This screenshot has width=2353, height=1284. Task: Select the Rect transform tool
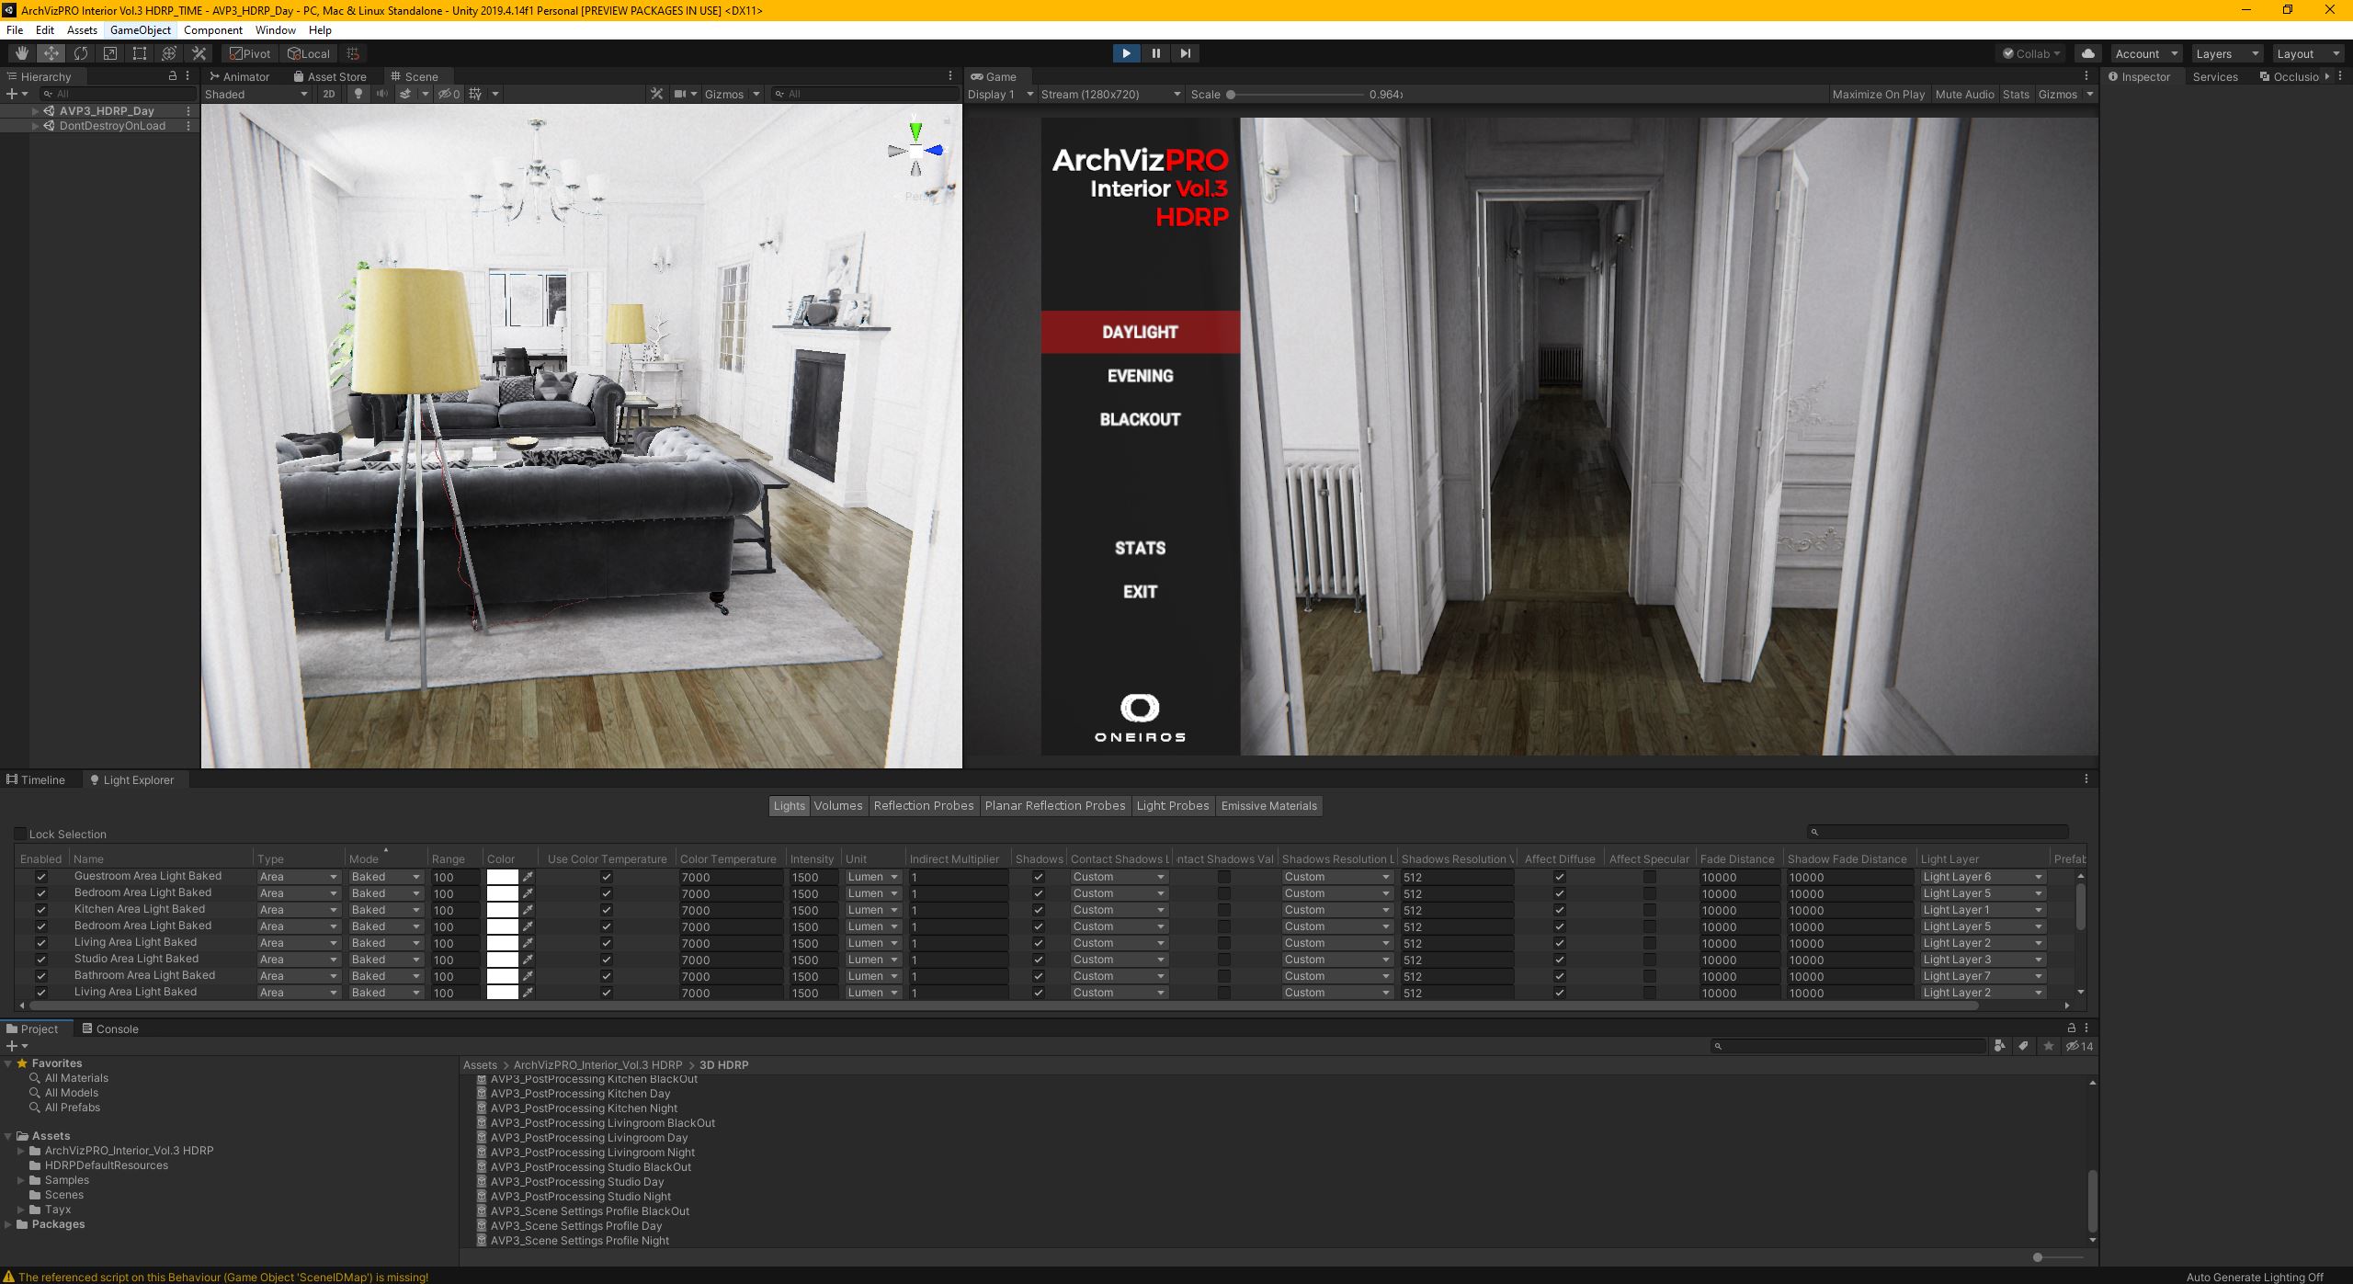click(139, 53)
